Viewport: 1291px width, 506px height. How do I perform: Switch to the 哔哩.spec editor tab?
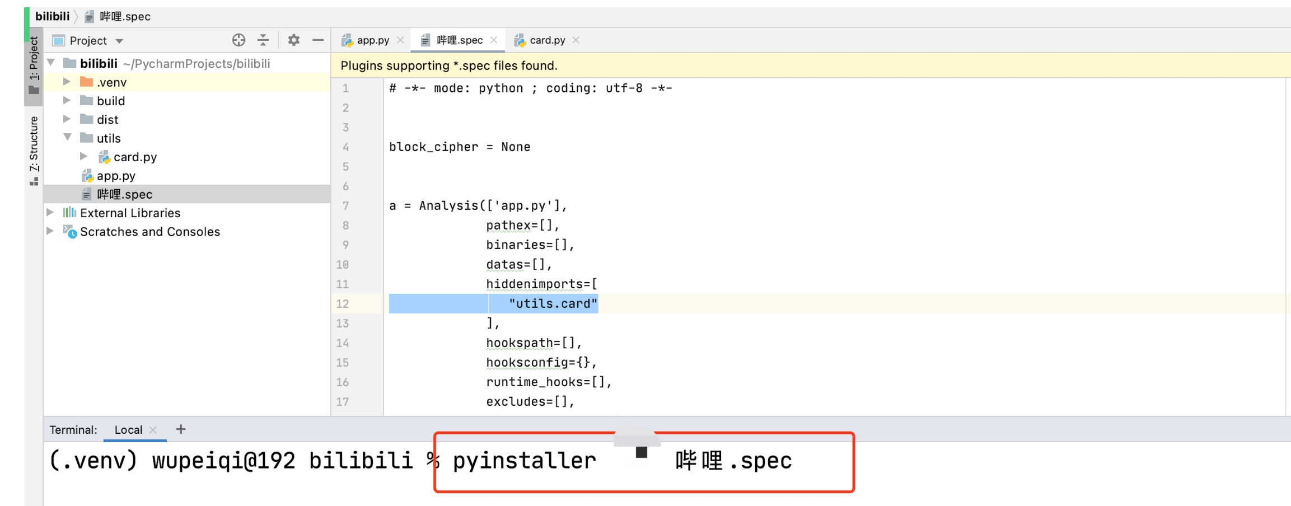tap(459, 40)
